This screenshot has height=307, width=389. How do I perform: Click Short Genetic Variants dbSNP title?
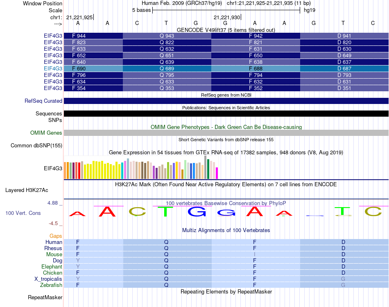pos(226,140)
